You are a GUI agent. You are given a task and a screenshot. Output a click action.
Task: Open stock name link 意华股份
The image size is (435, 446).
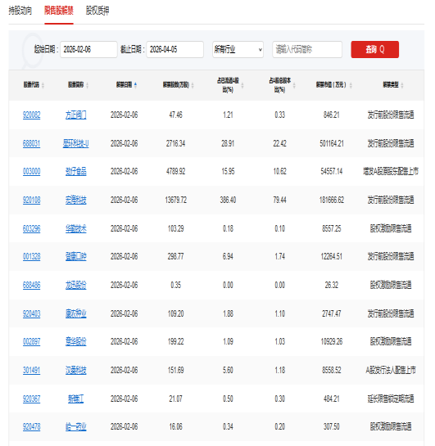75,341
